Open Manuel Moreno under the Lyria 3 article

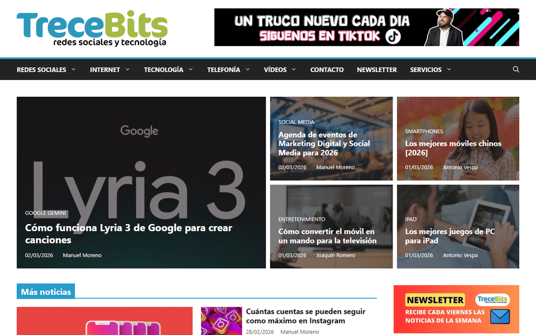[82, 255]
